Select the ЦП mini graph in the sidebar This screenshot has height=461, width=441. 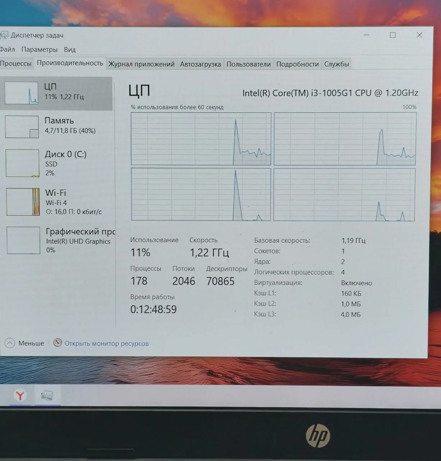[x=21, y=93]
